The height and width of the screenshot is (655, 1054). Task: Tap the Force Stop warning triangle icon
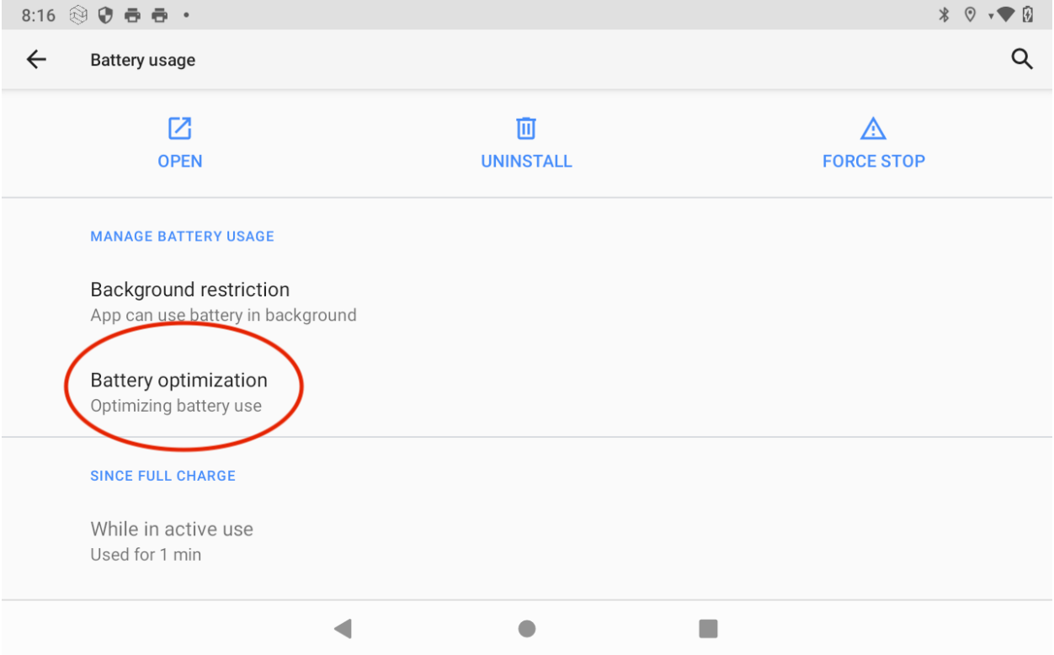[873, 129]
